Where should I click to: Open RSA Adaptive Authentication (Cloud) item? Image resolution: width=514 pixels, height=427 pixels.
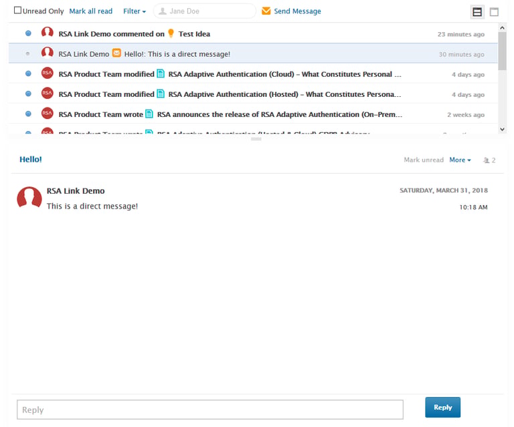point(285,74)
